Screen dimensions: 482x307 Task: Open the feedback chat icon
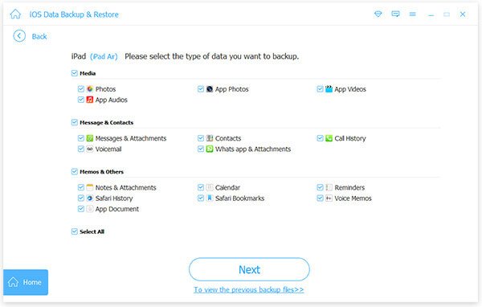pyautogui.click(x=395, y=14)
